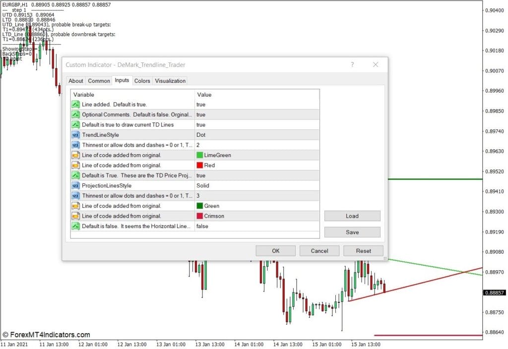Click the chart icon beside 'Line added' row
Screen dimensions: 508x349
tap(75, 104)
